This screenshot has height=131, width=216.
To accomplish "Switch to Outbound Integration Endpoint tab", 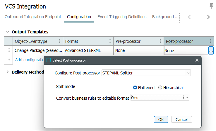I will [x=33, y=17].
